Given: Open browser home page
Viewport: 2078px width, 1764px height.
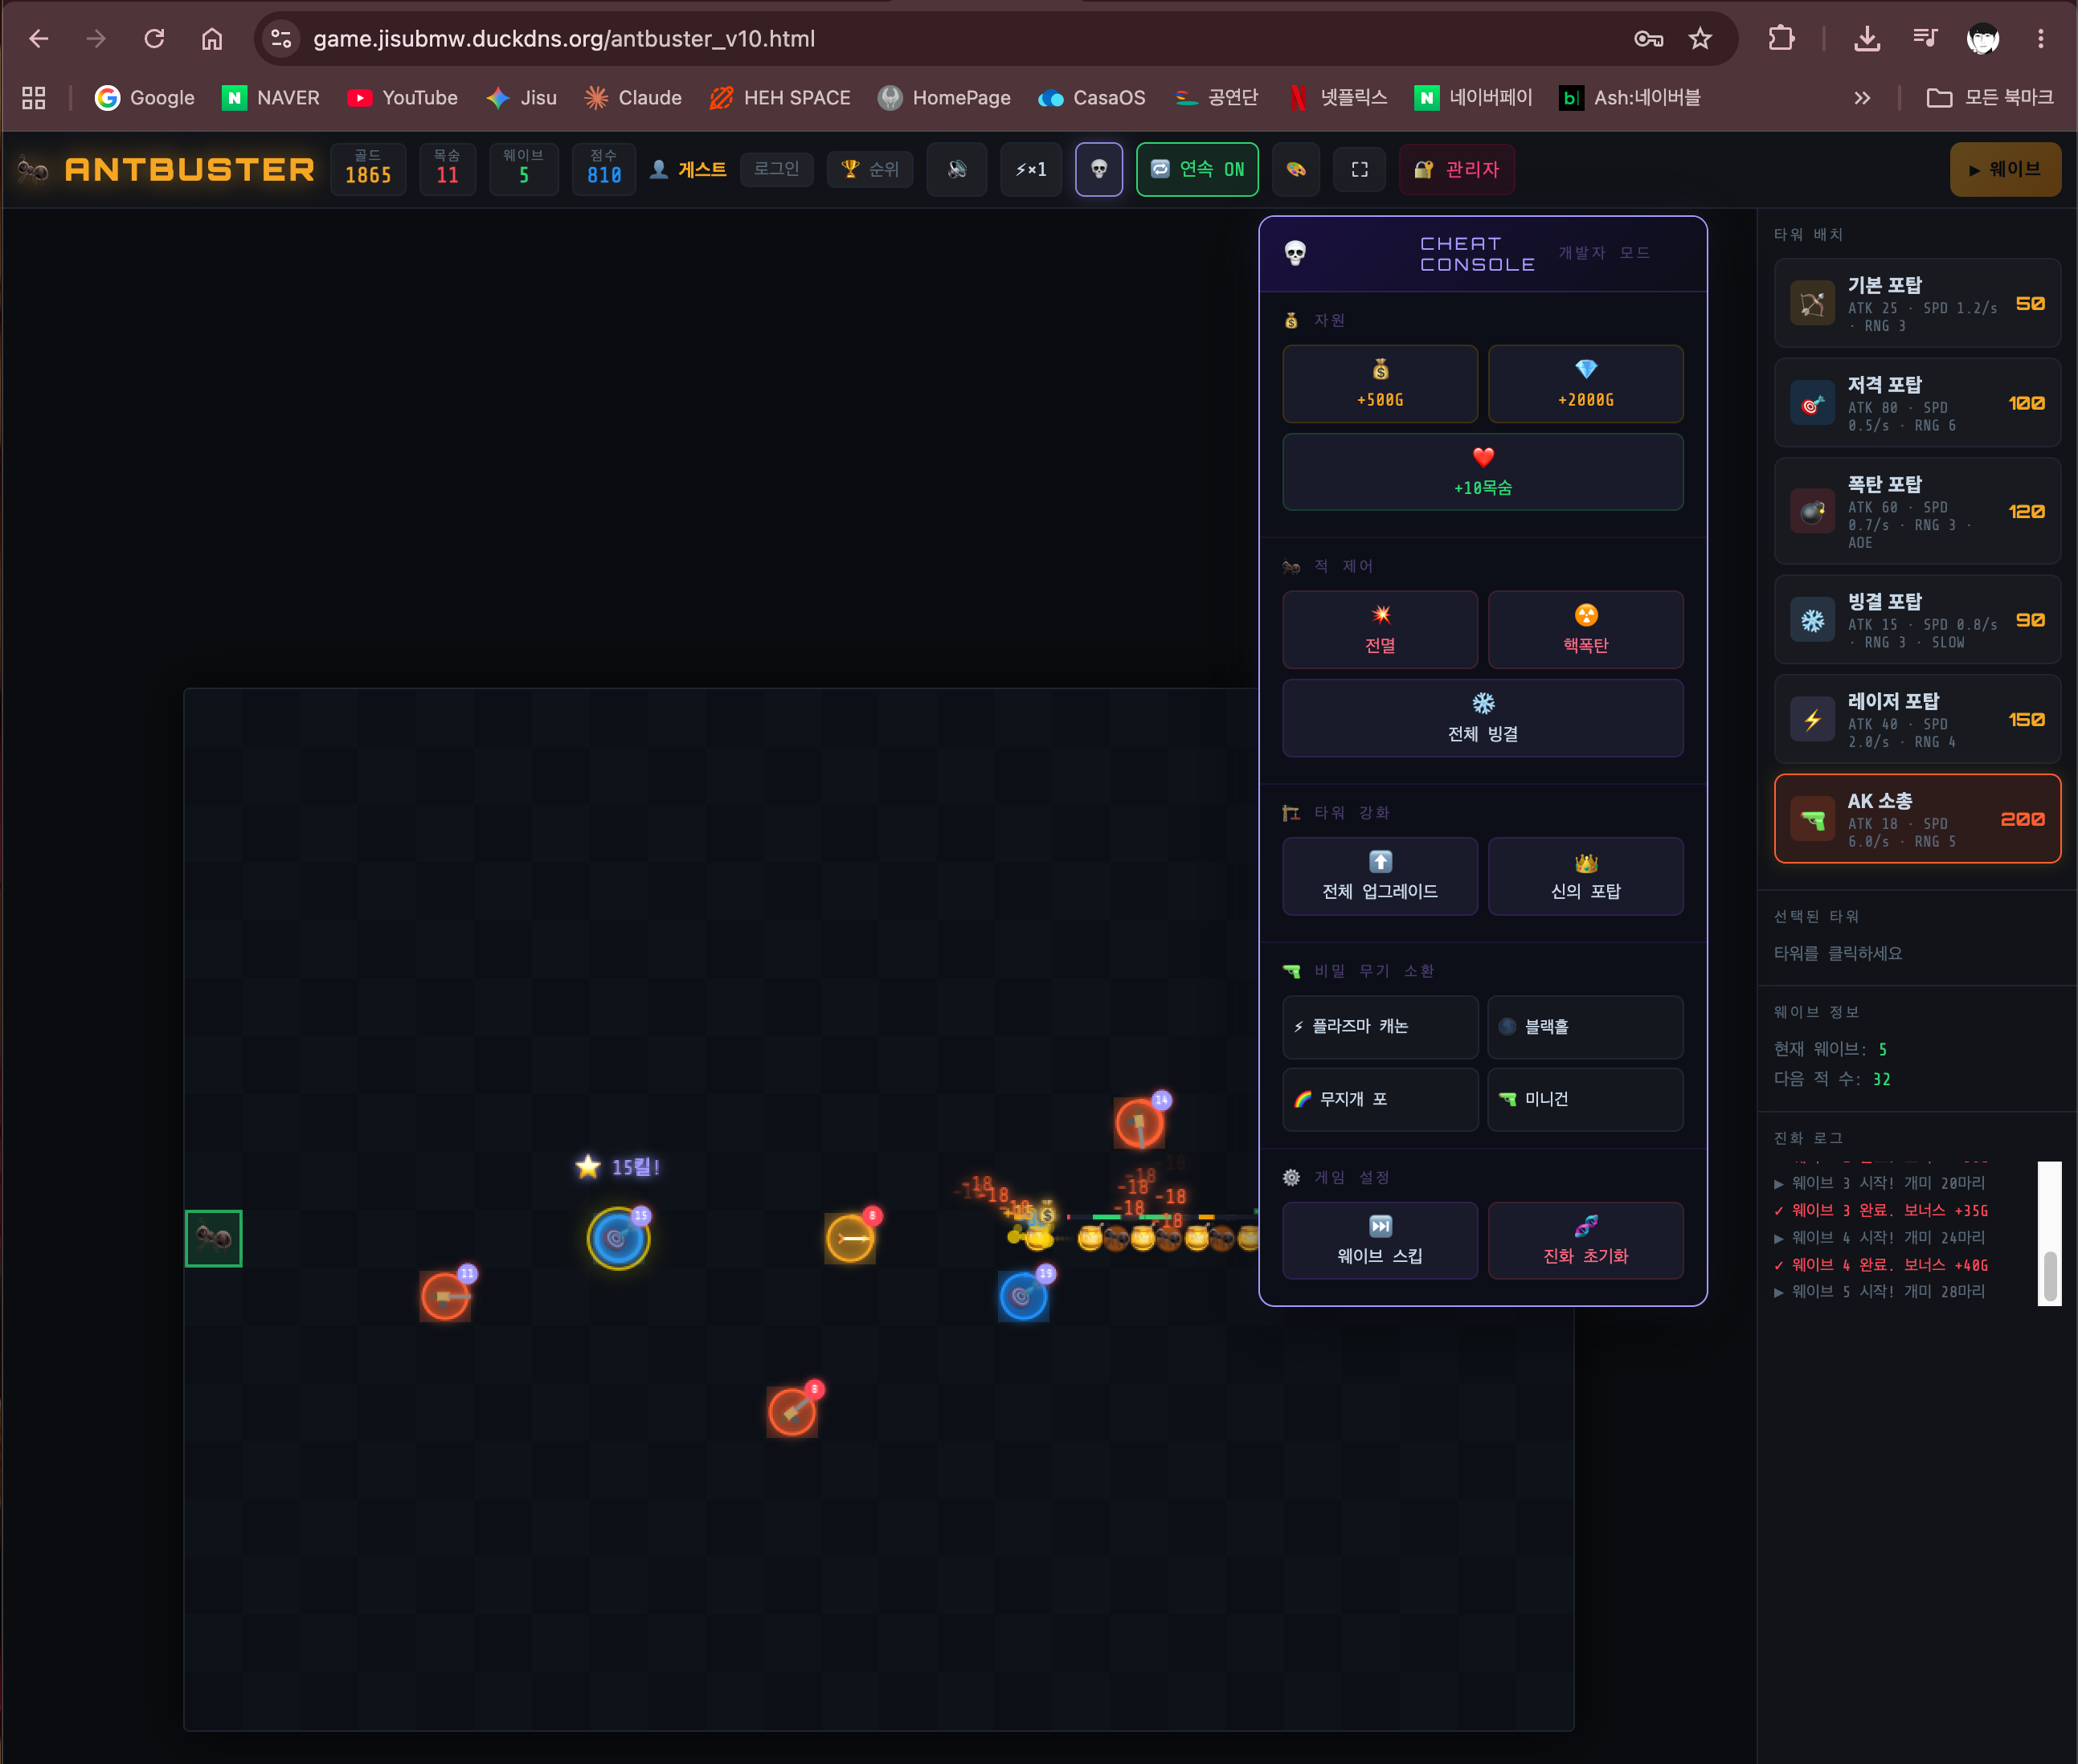Looking at the screenshot, I should (212, 39).
